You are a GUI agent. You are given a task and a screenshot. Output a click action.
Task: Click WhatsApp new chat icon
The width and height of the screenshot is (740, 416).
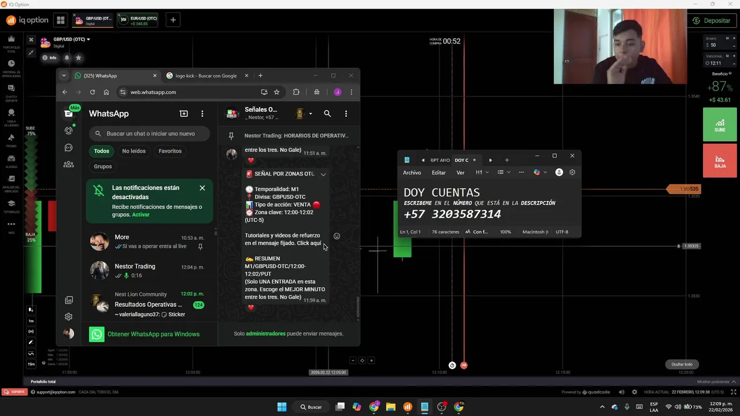click(184, 114)
